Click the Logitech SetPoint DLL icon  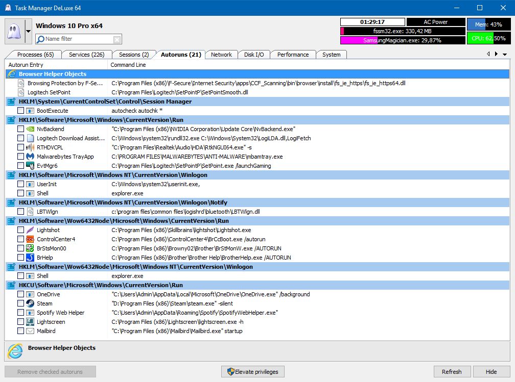click(21, 92)
